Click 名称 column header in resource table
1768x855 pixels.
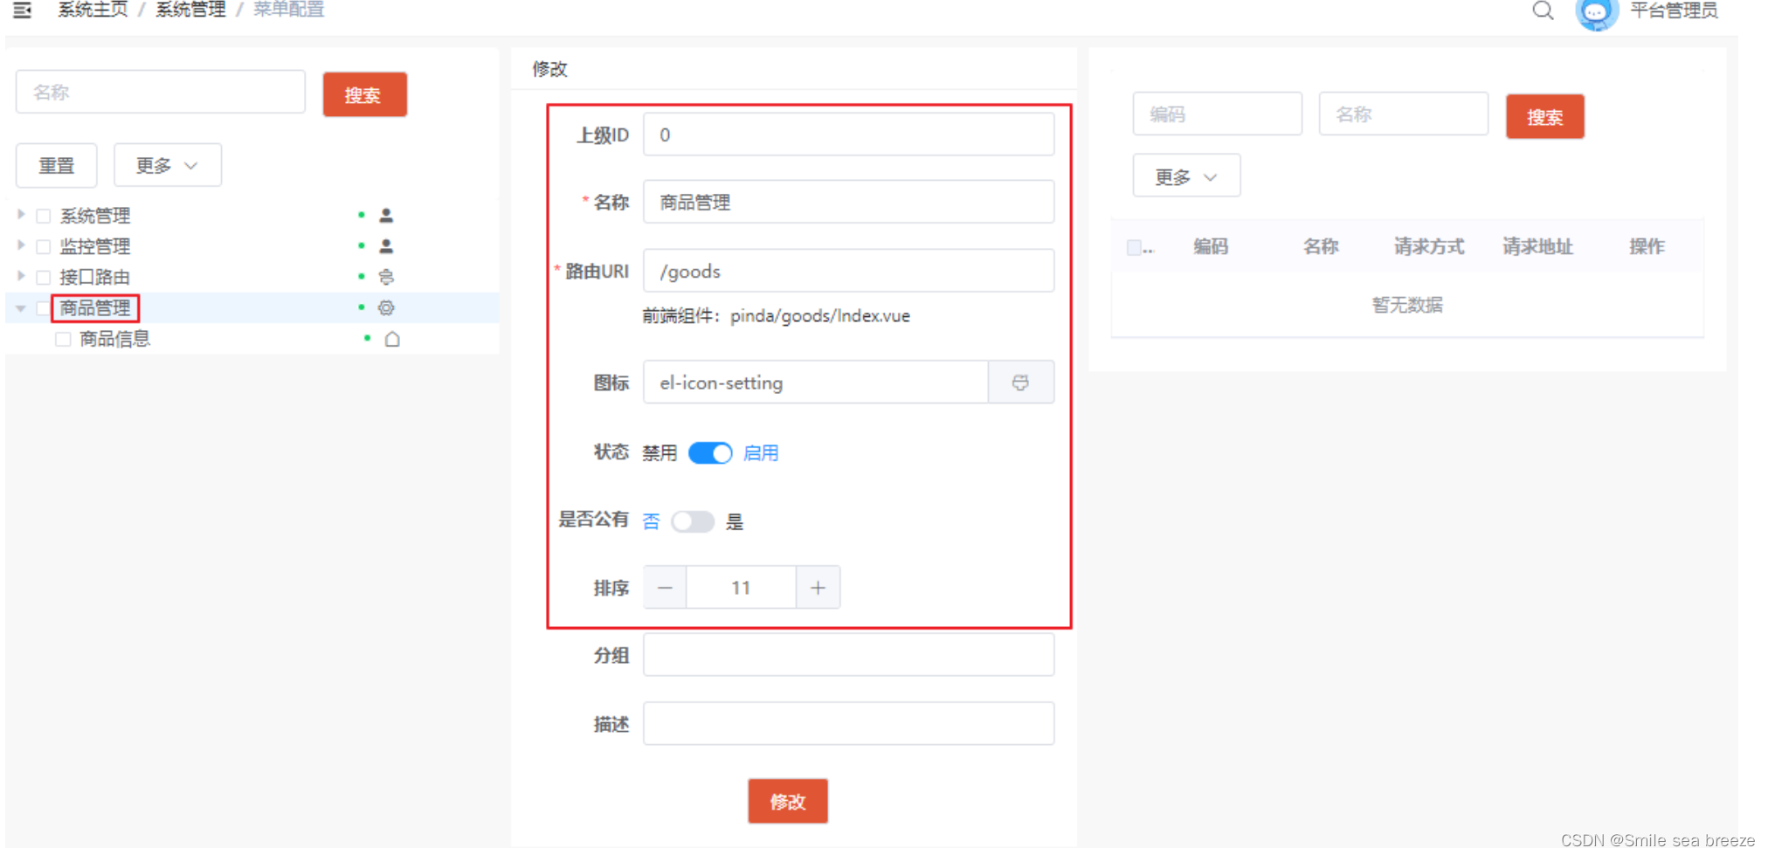point(1321,247)
